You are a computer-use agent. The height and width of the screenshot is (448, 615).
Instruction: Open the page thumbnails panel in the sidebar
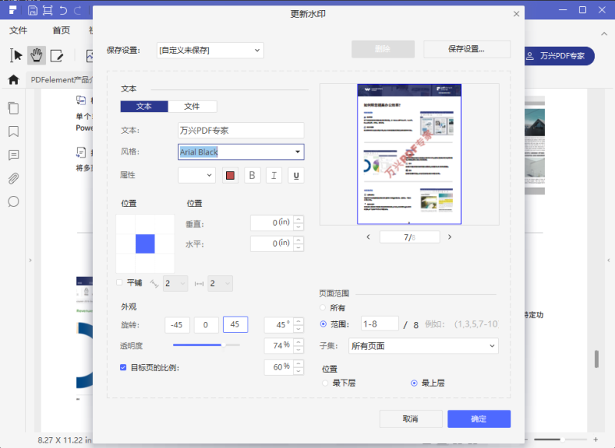click(12, 108)
